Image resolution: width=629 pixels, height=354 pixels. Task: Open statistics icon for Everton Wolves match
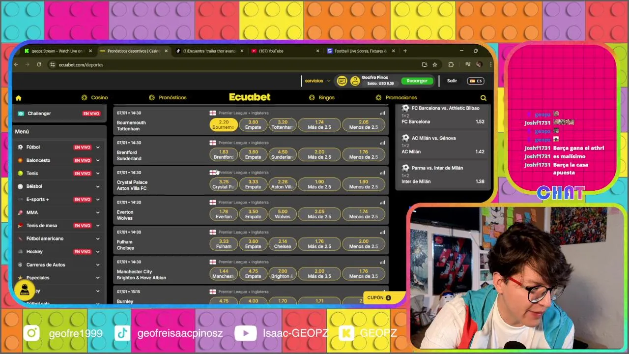(x=382, y=203)
